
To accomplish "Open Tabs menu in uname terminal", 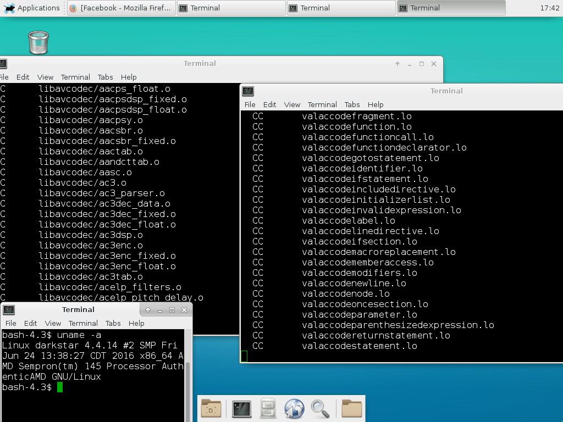I will 113,323.
